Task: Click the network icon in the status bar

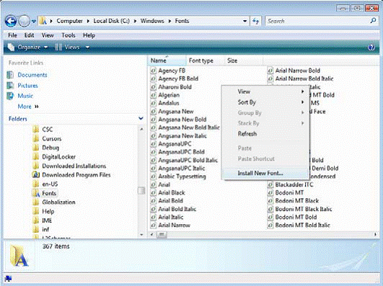Action: point(8,279)
